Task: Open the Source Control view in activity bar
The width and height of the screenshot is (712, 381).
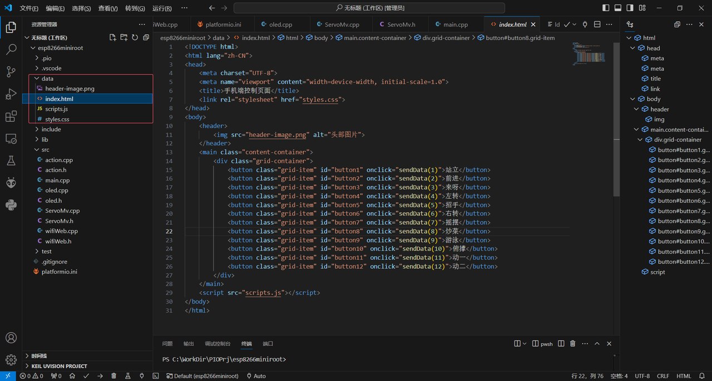Action: coord(11,72)
